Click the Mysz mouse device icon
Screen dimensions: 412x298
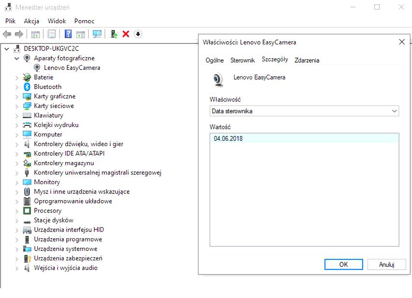coord(27,191)
